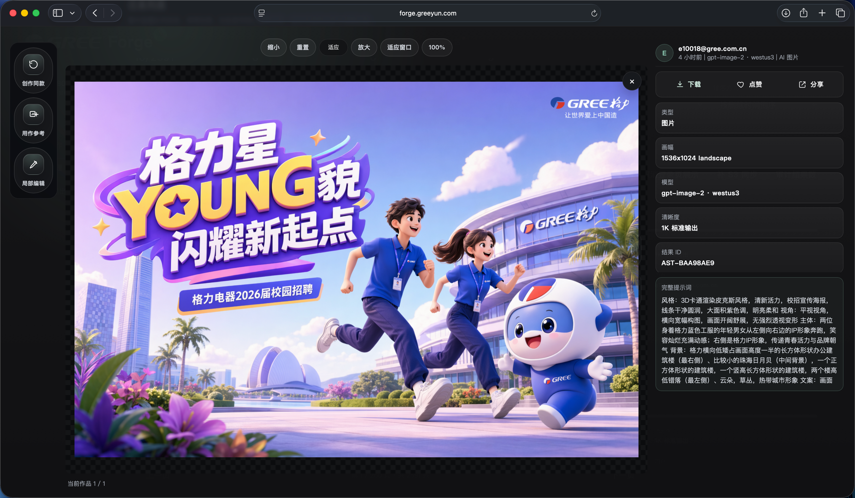This screenshot has width=855, height=498.
Task: Share the image via 分享 button
Action: [811, 84]
